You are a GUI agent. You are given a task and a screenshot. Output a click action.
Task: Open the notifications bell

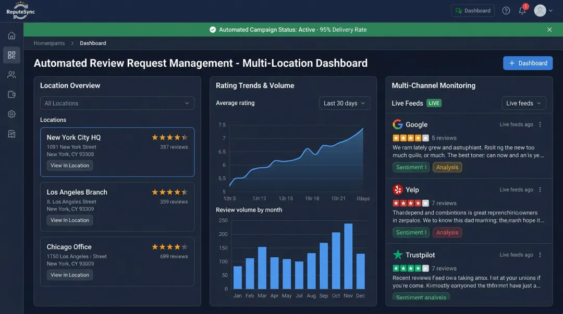pos(522,11)
